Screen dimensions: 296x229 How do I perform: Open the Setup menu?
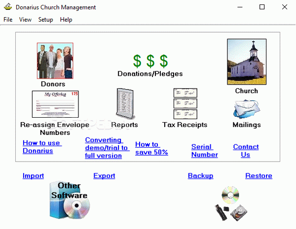pyautogui.click(x=45, y=20)
